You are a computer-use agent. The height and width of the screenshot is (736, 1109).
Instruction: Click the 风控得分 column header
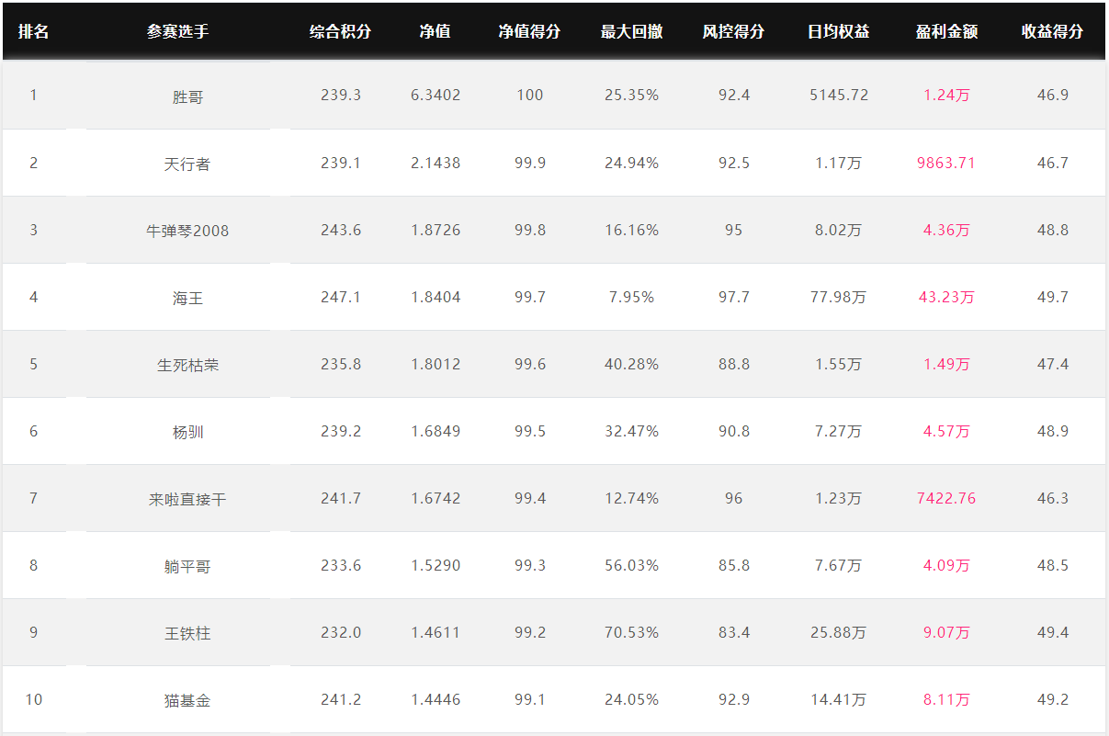[x=733, y=31]
